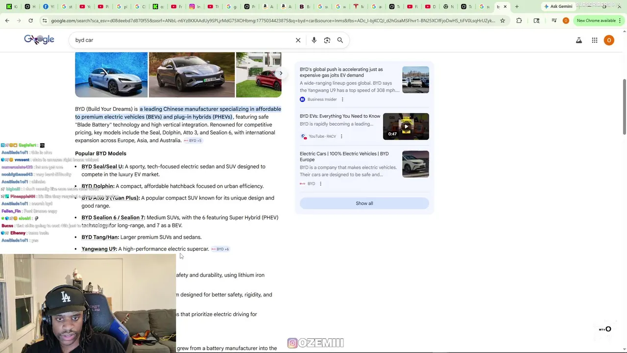The height and width of the screenshot is (353, 627).
Task: Open more options for BYD Europe result
Action: (320, 184)
